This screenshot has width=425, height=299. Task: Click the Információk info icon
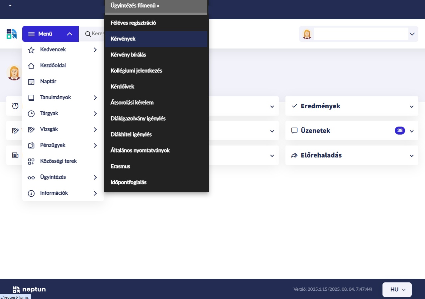coord(31,193)
